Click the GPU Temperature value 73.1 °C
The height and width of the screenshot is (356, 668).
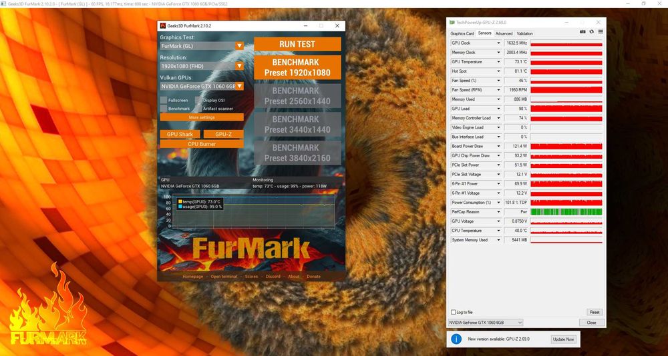point(516,62)
